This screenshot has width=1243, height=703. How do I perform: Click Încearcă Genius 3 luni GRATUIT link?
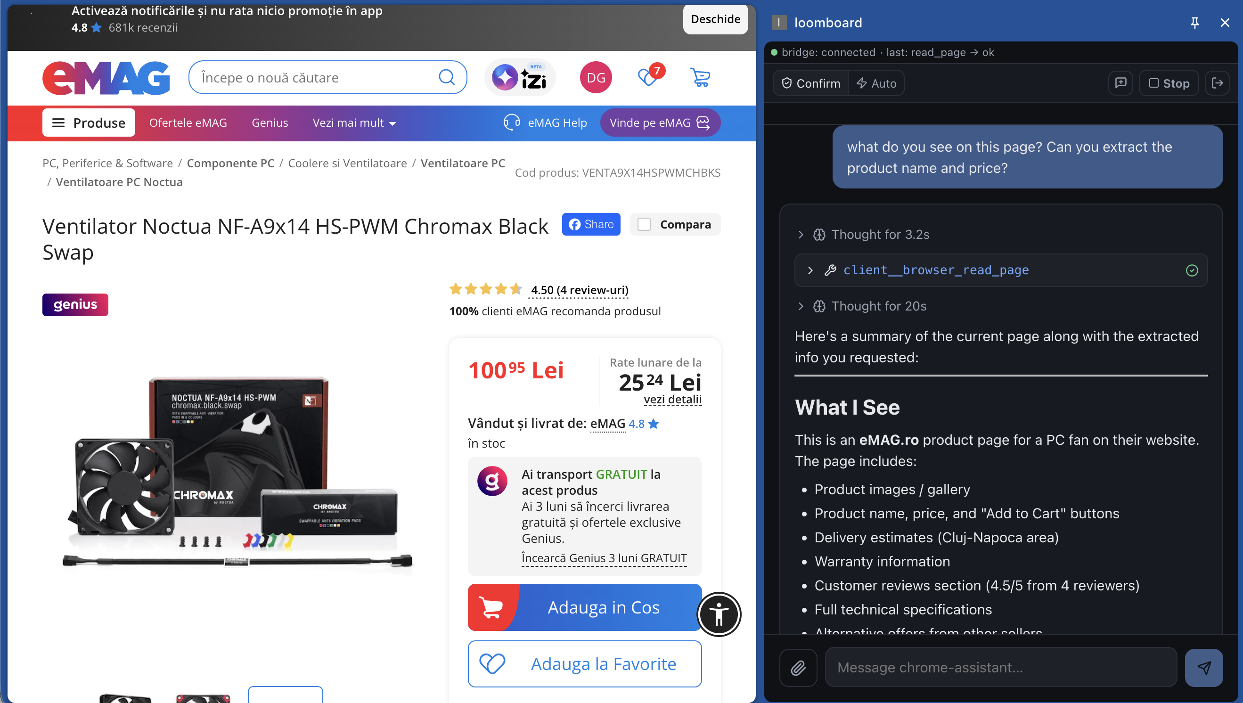[x=604, y=558]
